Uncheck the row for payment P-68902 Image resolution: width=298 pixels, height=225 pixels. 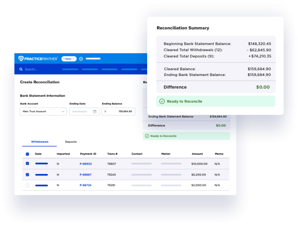click(x=27, y=164)
